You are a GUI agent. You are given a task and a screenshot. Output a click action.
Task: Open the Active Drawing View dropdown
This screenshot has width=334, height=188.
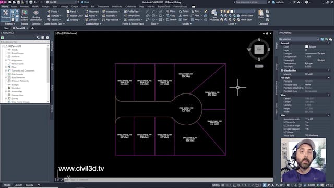(25, 42)
